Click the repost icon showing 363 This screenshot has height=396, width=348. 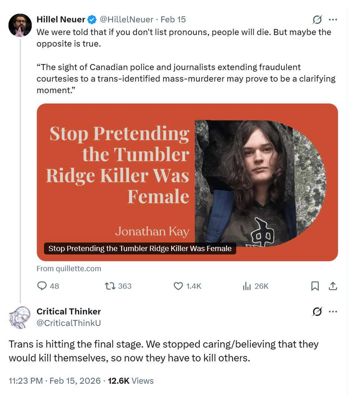pyautogui.click(x=109, y=286)
